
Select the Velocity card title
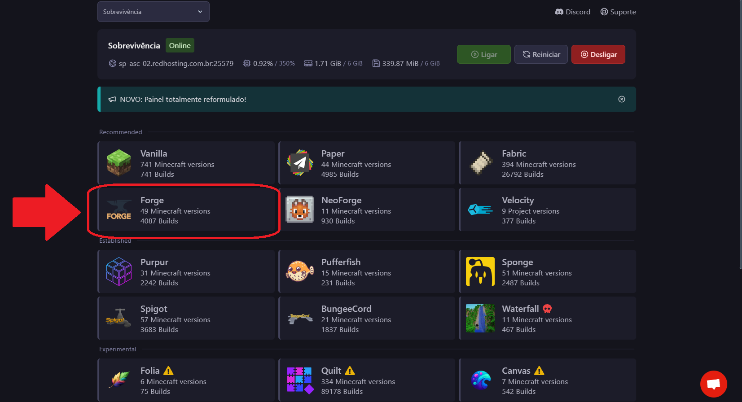[x=518, y=200]
